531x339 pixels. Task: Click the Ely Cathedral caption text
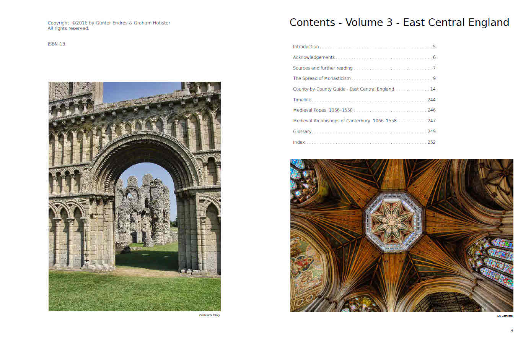[505, 316]
